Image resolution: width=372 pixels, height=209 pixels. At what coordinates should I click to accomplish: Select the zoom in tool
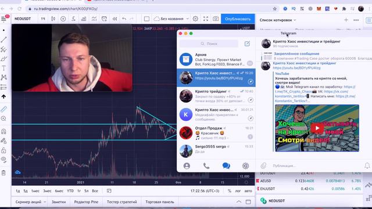click(x=3, y=118)
